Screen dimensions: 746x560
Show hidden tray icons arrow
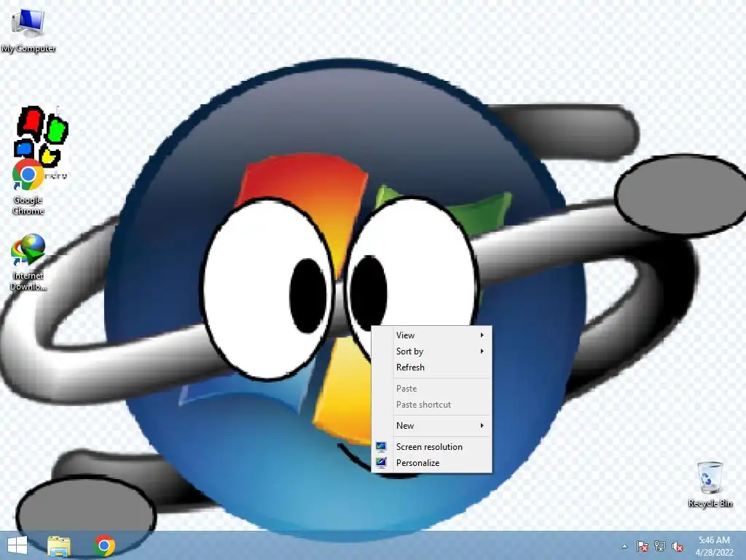tap(624, 546)
